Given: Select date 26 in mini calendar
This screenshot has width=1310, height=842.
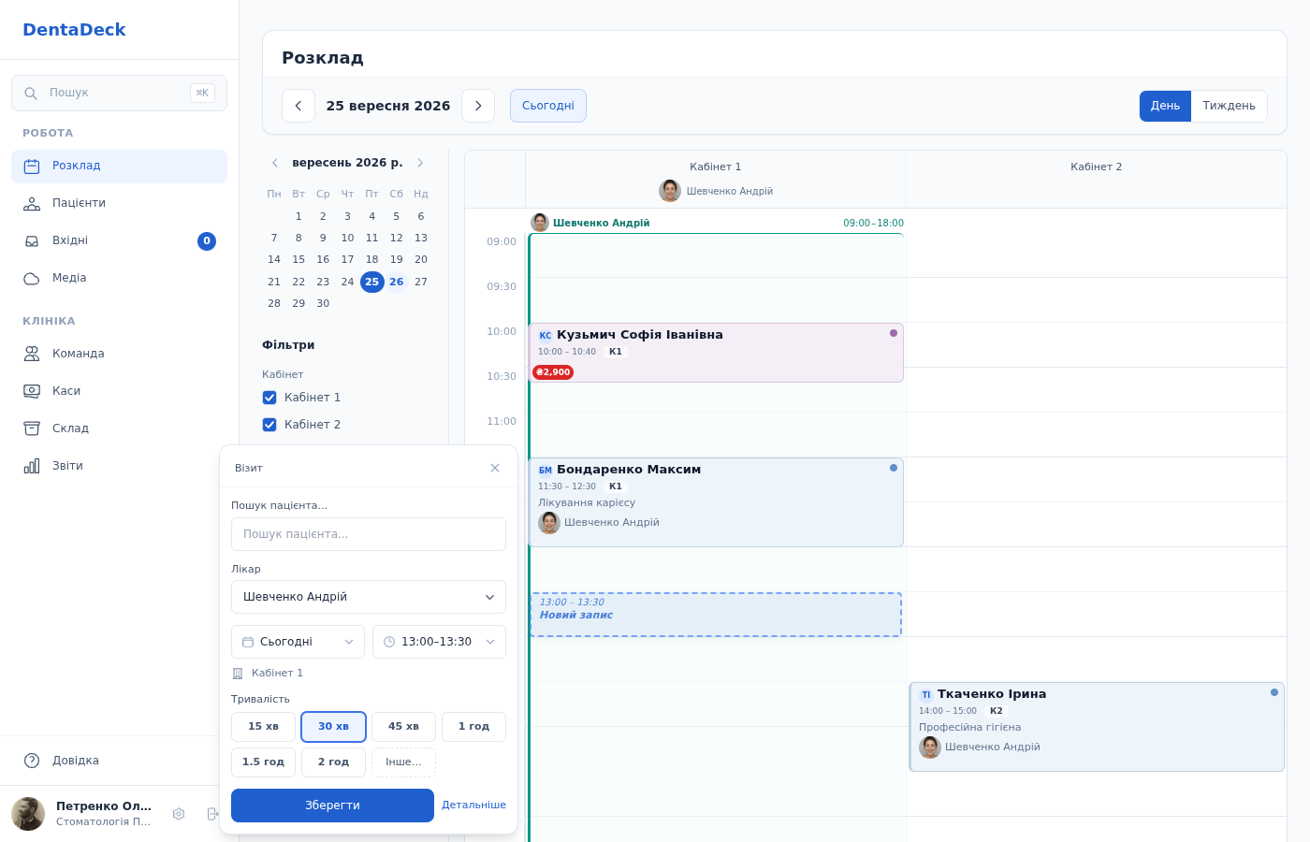Looking at the screenshot, I should click(397, 282).
